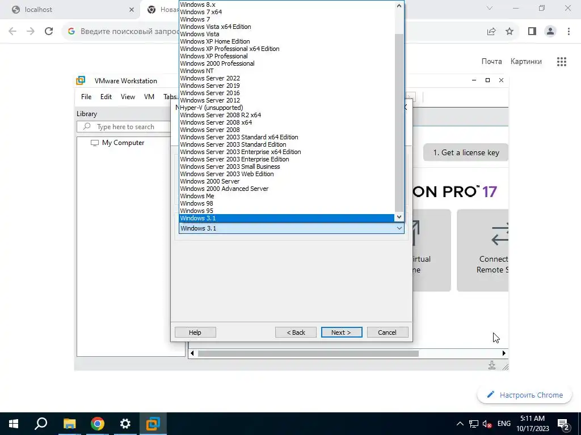Image resolution: width=581 pixels, height=435 pixels.
Task: Close the localhost browser tab
Action: point(131,10)
